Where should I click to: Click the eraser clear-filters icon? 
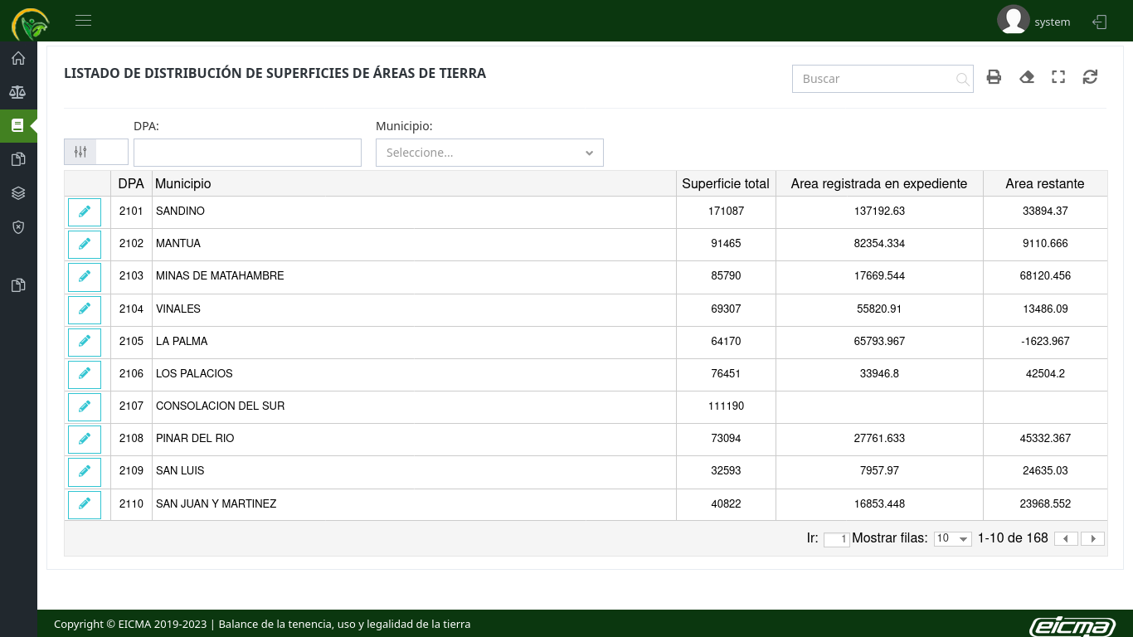(1027, 77)
